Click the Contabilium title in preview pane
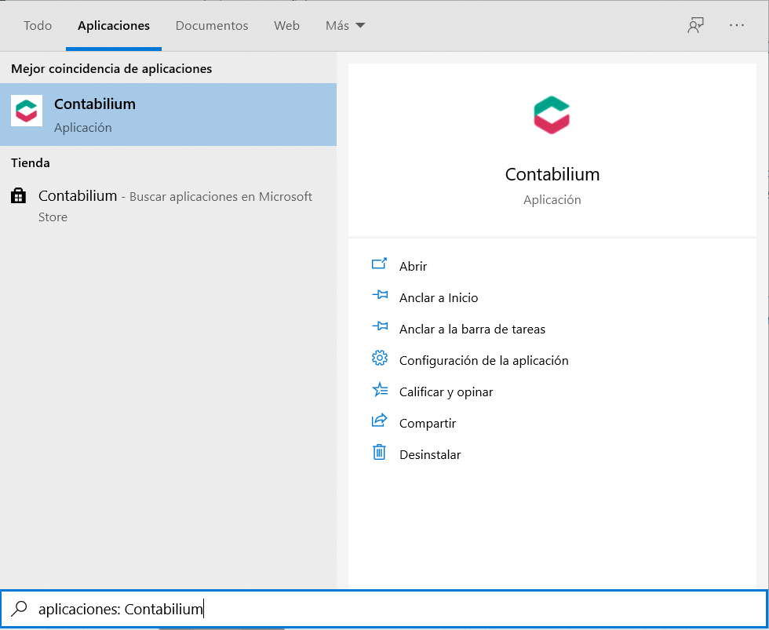 (552, 174)
